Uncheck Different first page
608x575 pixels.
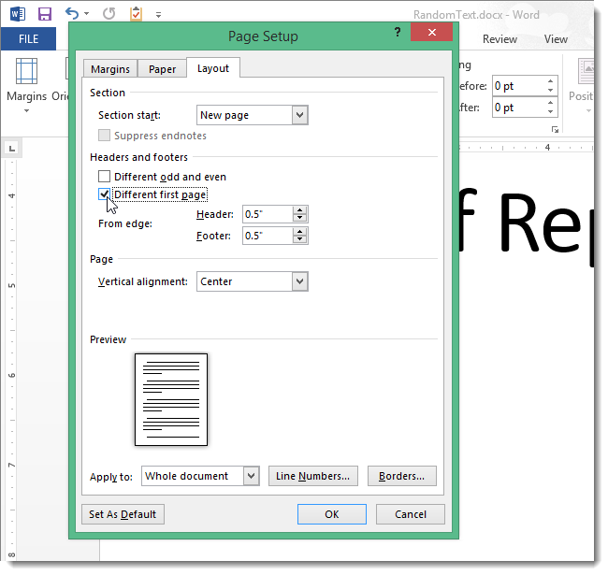(x=105, y=194)
